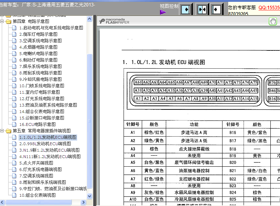
Task: Open 1.启动电机与充电系统电路示意图
Action: point(51,28)
